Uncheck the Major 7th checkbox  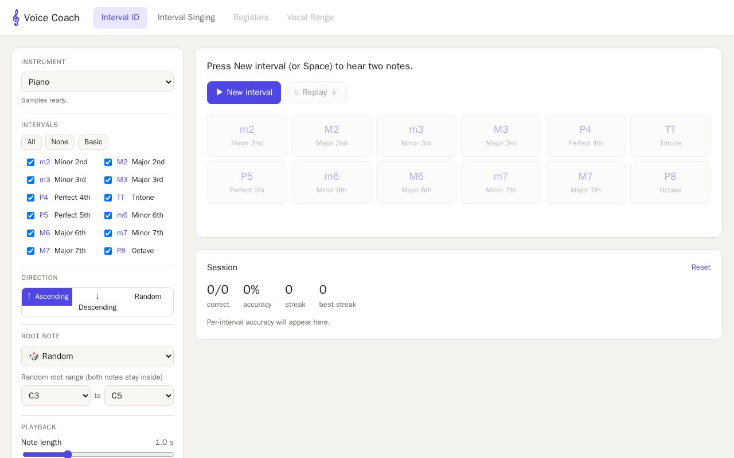[31, 251]
